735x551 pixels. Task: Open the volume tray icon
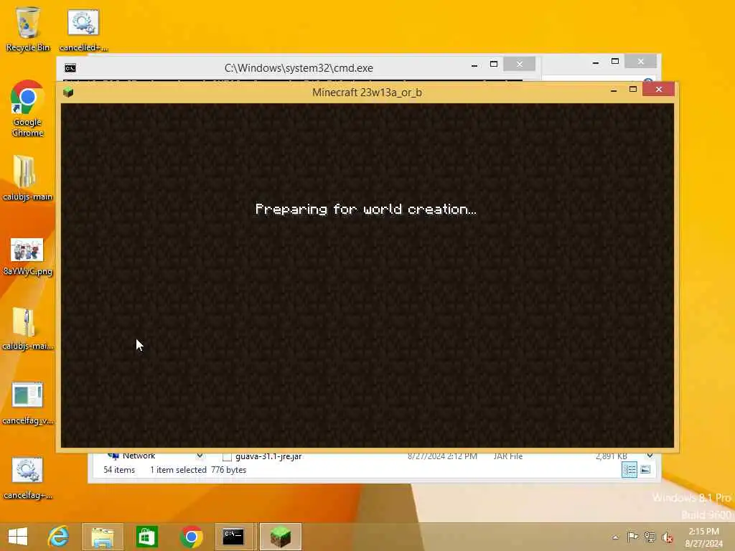pyautogui.click(x=667, y=537)
